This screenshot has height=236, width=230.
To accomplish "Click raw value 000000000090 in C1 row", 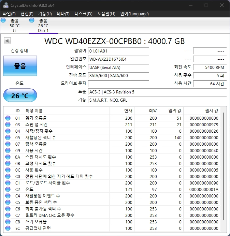I will click(x=204, y=183).
